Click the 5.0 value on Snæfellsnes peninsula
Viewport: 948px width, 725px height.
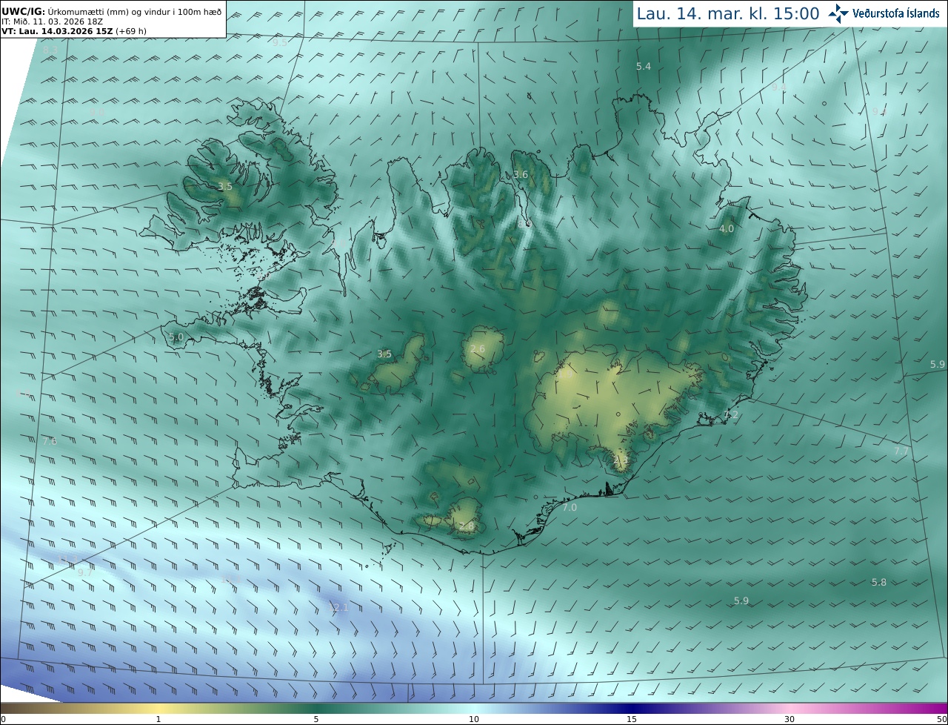click(x=176, y=337)
